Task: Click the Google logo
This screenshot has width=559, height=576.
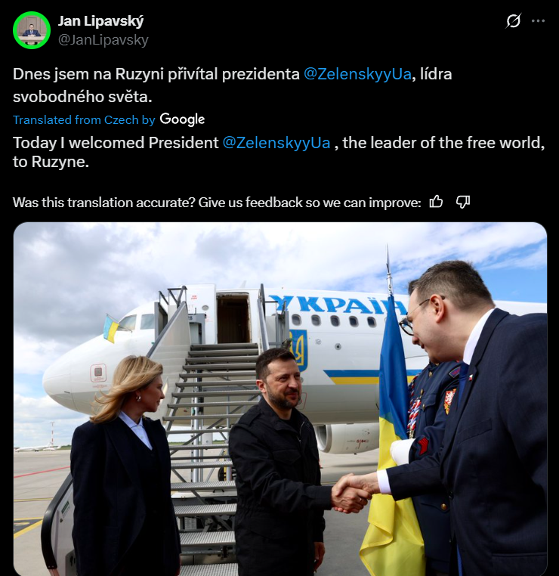Action: tap(182, 119)
